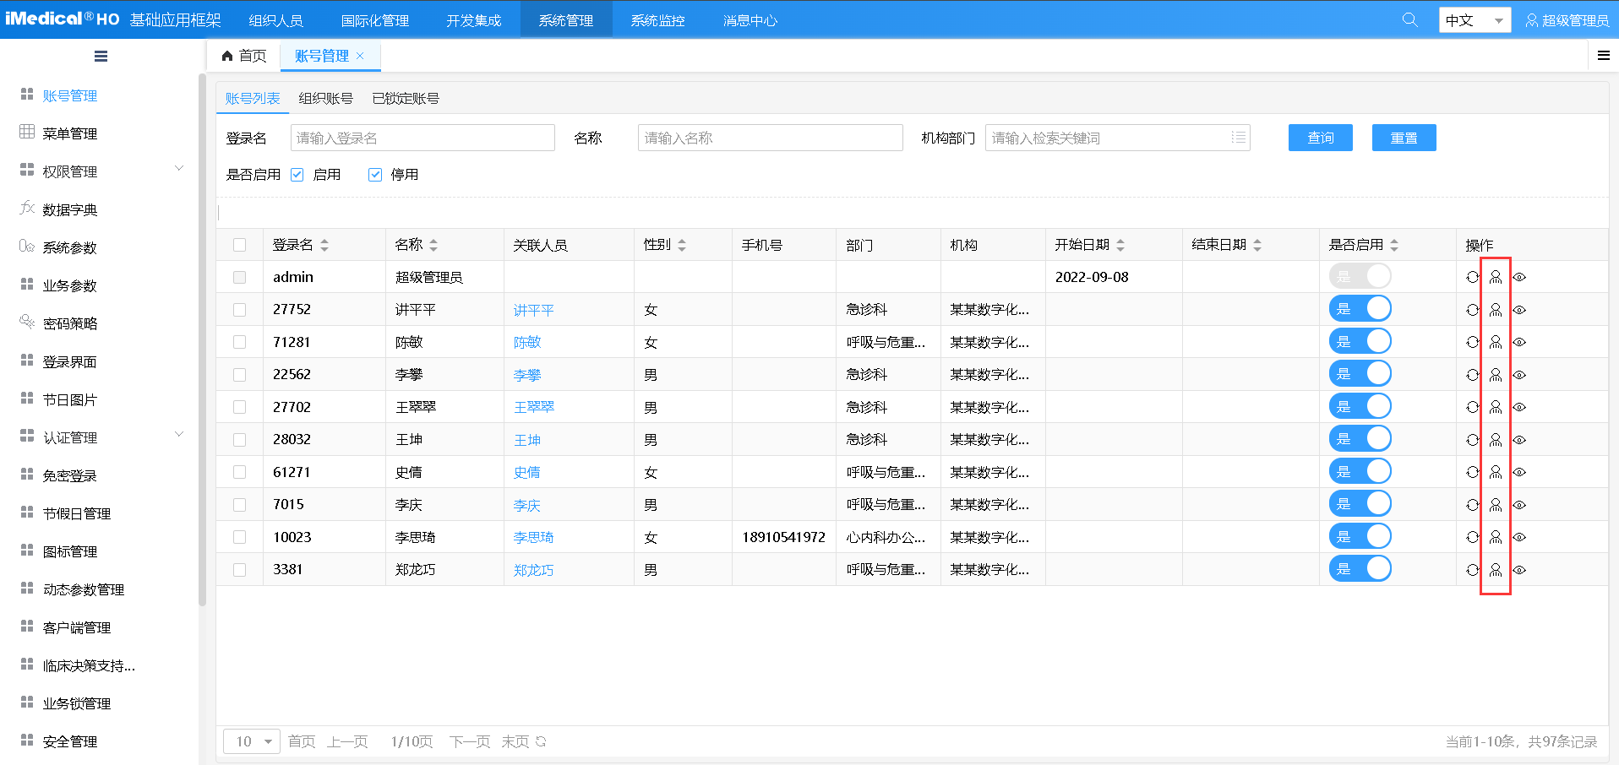The width and height of the screenshot is (1619, 765).
Task: Select all rows with the header checkbox
Action: pos(240,244)
